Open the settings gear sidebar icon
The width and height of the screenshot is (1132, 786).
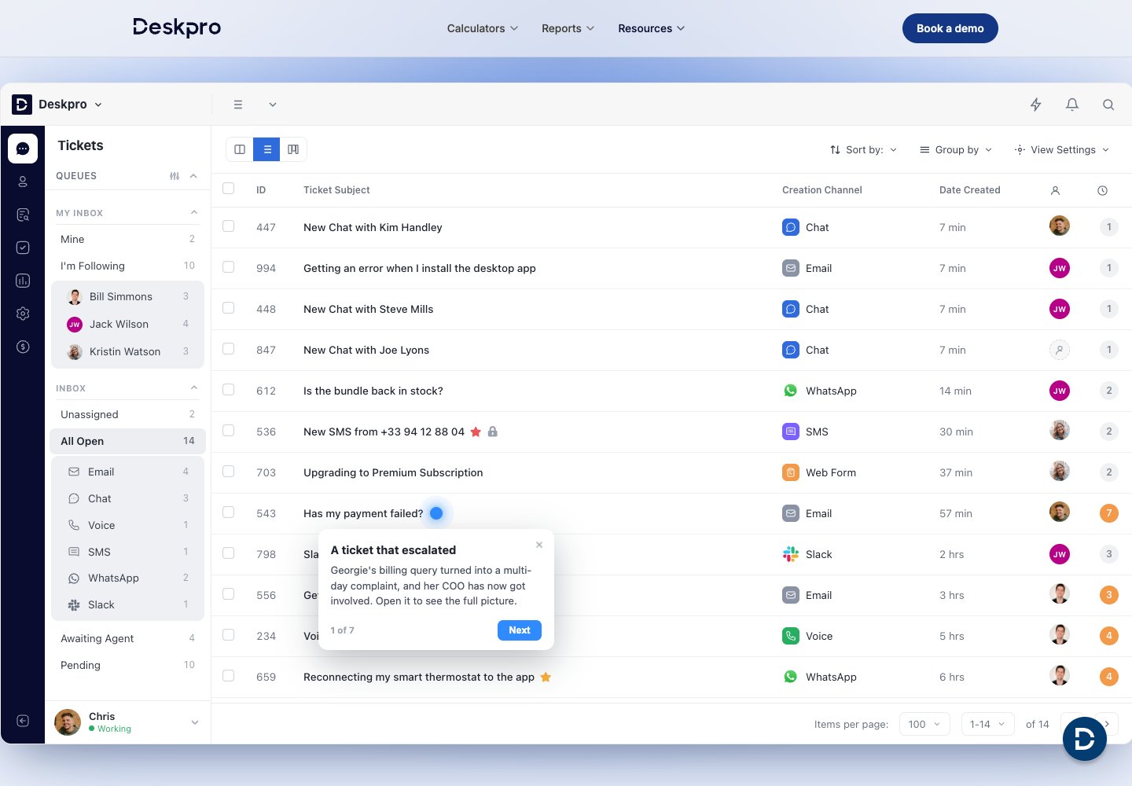[x=23, y=314]
